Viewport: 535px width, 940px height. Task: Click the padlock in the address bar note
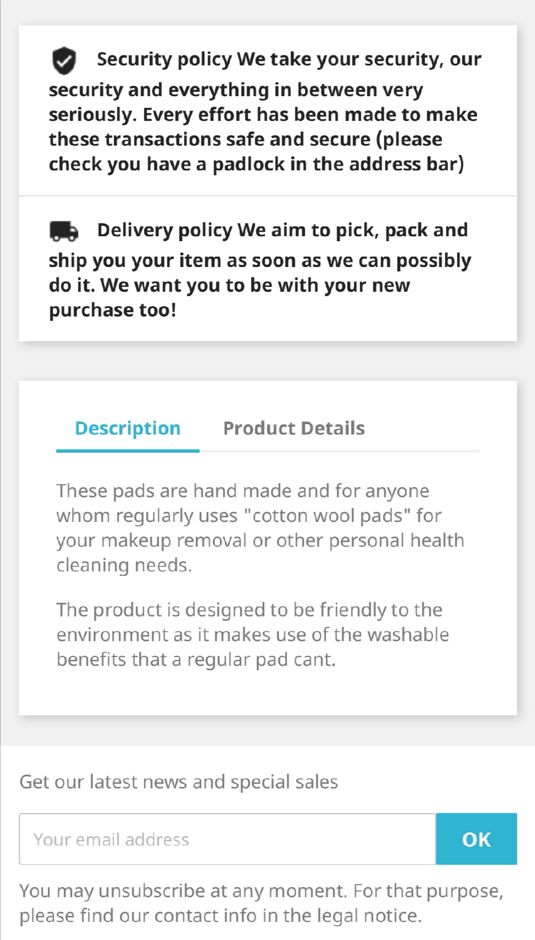pos(256,164)
